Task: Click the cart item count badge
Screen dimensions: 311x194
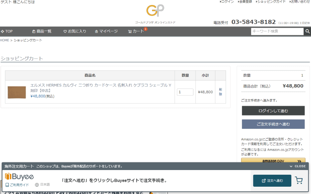Action: 146,29
